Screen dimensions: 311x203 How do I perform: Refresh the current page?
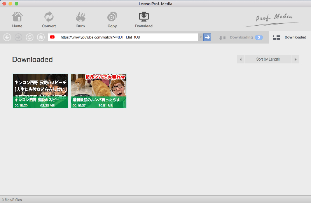point(30,37)
